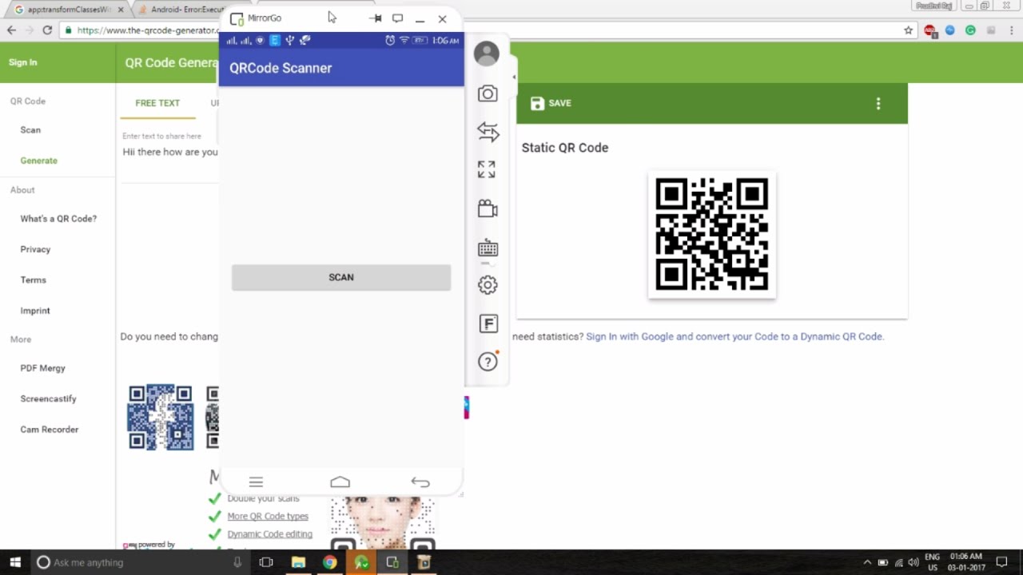
Task: Click the Cortana microphone icon
Action: [237, 562]
